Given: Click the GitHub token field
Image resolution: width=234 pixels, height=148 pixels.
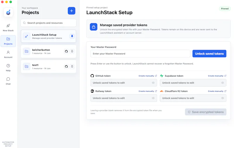Looking at the screenshot, I should (124, 83).
